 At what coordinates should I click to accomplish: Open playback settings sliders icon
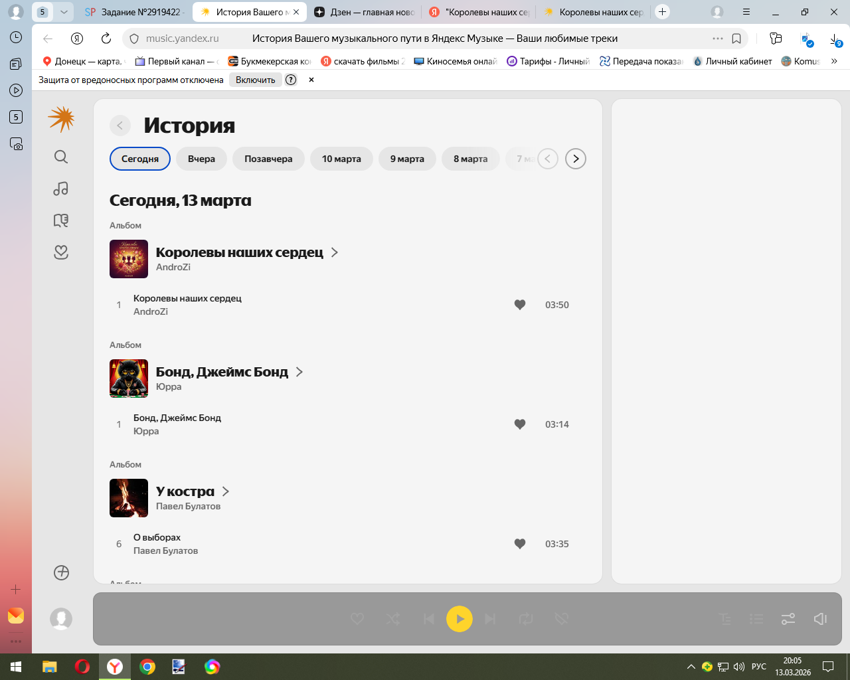tap(788, 619)
